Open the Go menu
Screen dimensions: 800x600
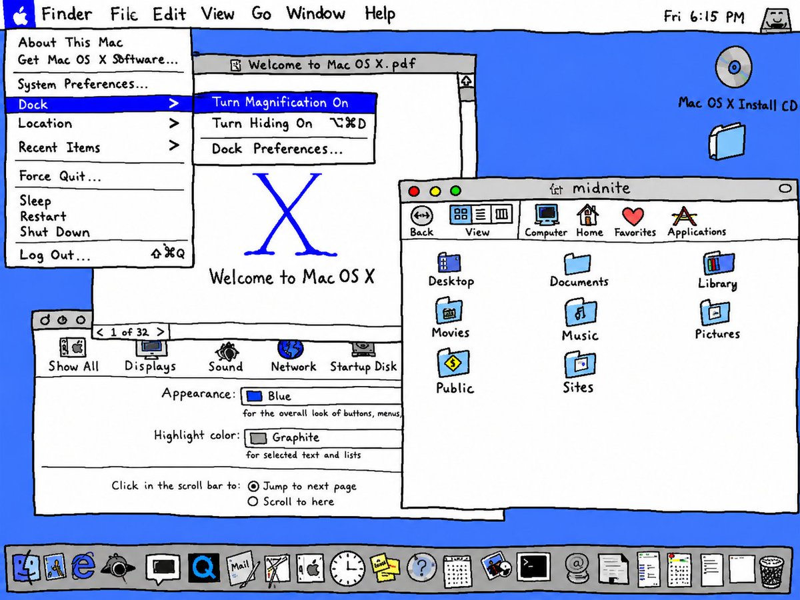261,14
